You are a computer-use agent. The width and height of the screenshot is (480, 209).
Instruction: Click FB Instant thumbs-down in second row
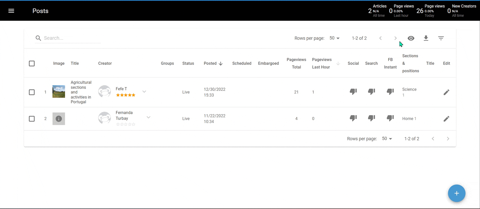click(390, 118)
